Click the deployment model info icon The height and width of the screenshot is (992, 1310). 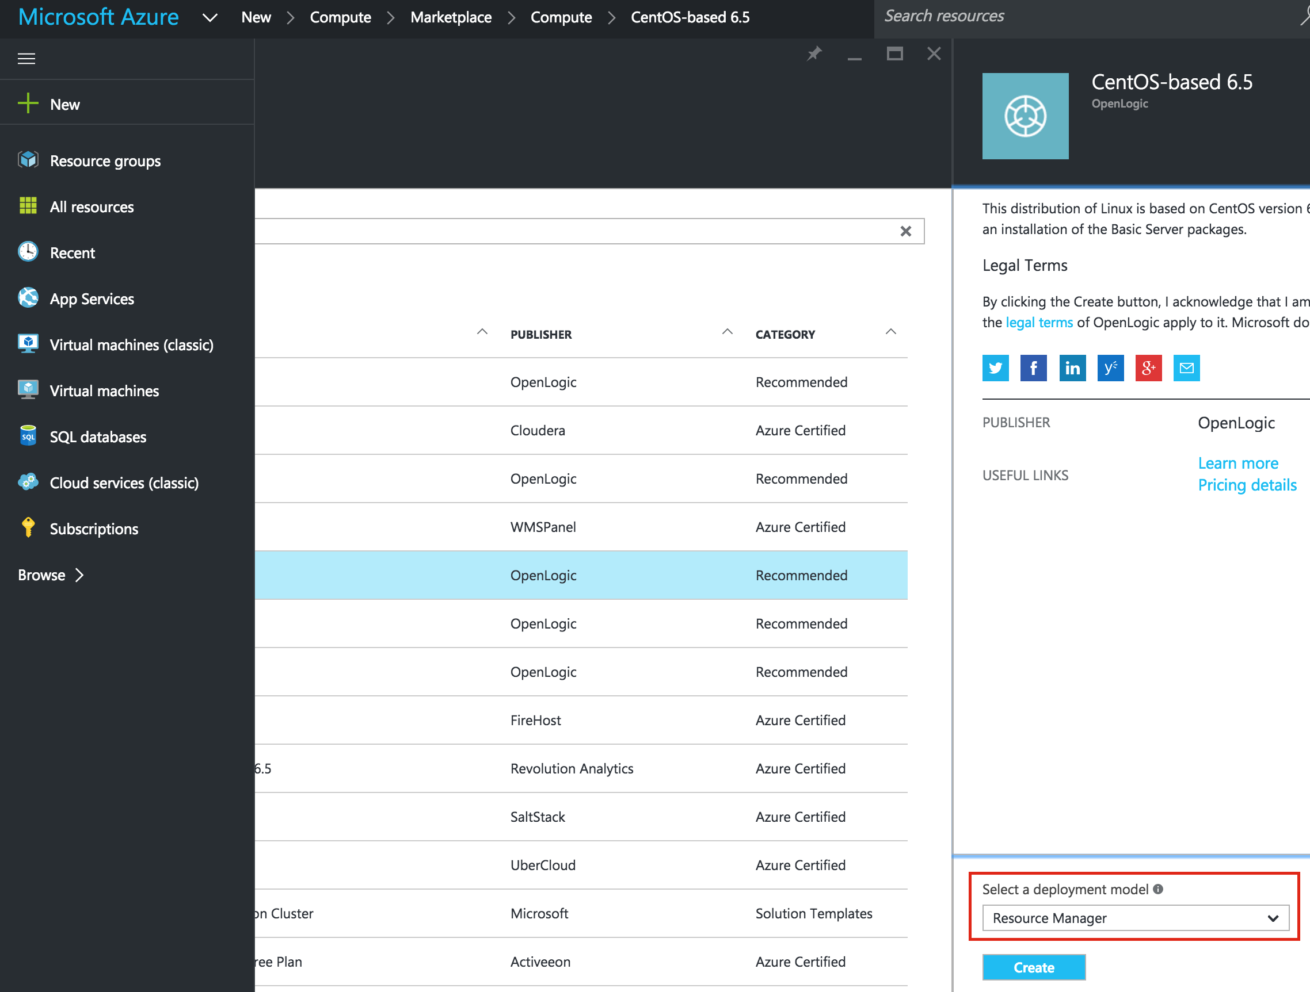(1159, 889)
